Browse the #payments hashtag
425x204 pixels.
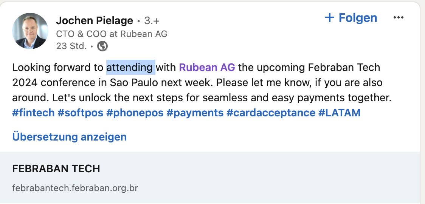point(194,113)
